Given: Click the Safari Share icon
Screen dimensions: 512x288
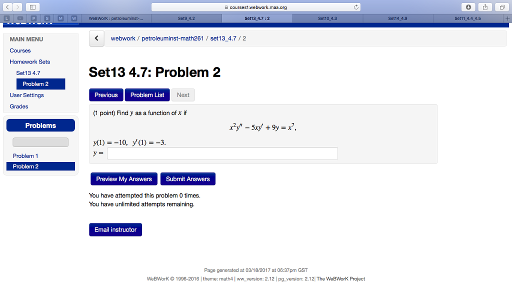Looking at the screenshot, I should pos(484,7).
